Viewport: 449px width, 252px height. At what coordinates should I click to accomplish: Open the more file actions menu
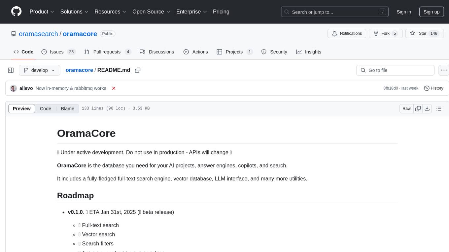(444, 70)
